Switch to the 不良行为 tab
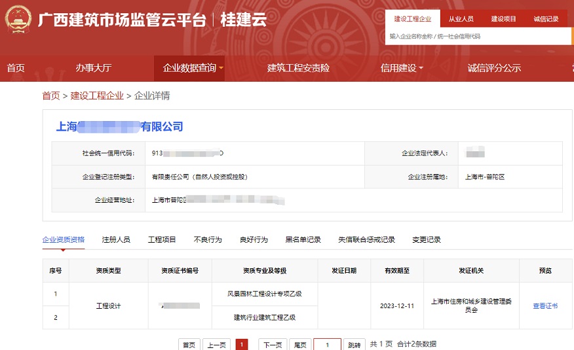The width and height of the screenshot is (574, 350). point(208,240)
